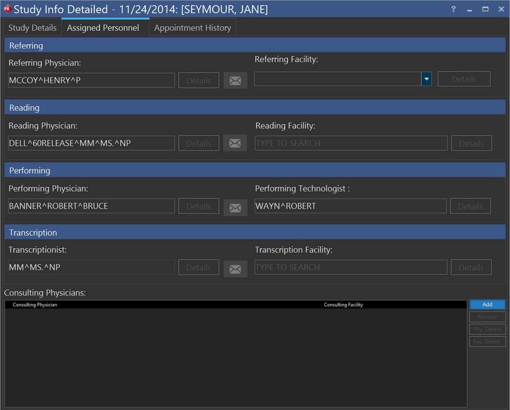Click the app logo in title bar
The width and height of the screenshot is (510, 410).
(x=7, y=9)
